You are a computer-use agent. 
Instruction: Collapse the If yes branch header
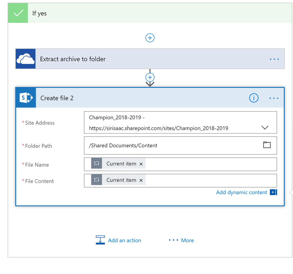(x=150, y=13)
